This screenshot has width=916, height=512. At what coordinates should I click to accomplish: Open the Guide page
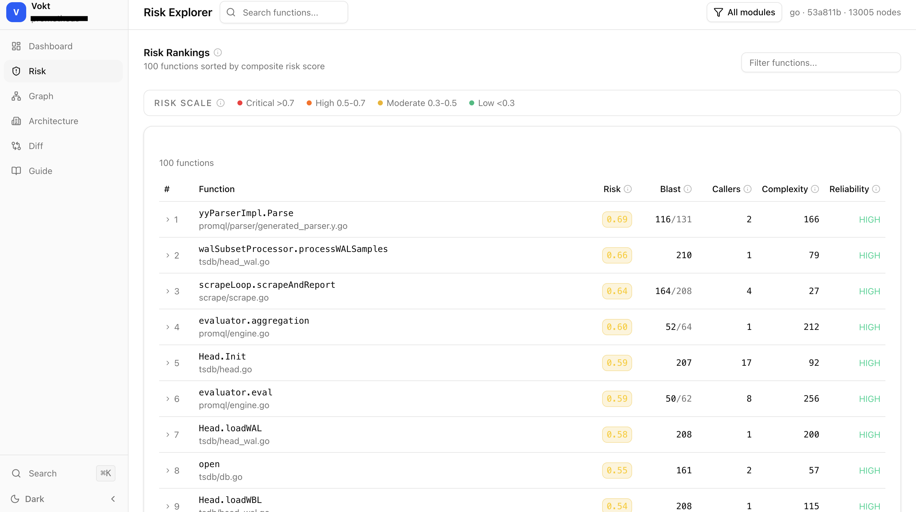tap(63, 171)
